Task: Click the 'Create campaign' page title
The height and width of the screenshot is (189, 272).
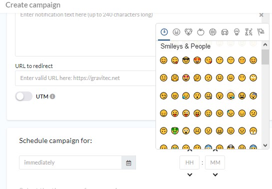Action: click(x=33, y=5)
